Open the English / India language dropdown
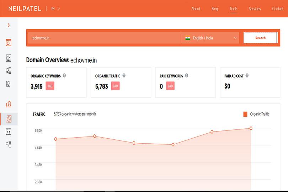Screen dimensions: 288x192 pyautogui.click(x=210, y=38)
